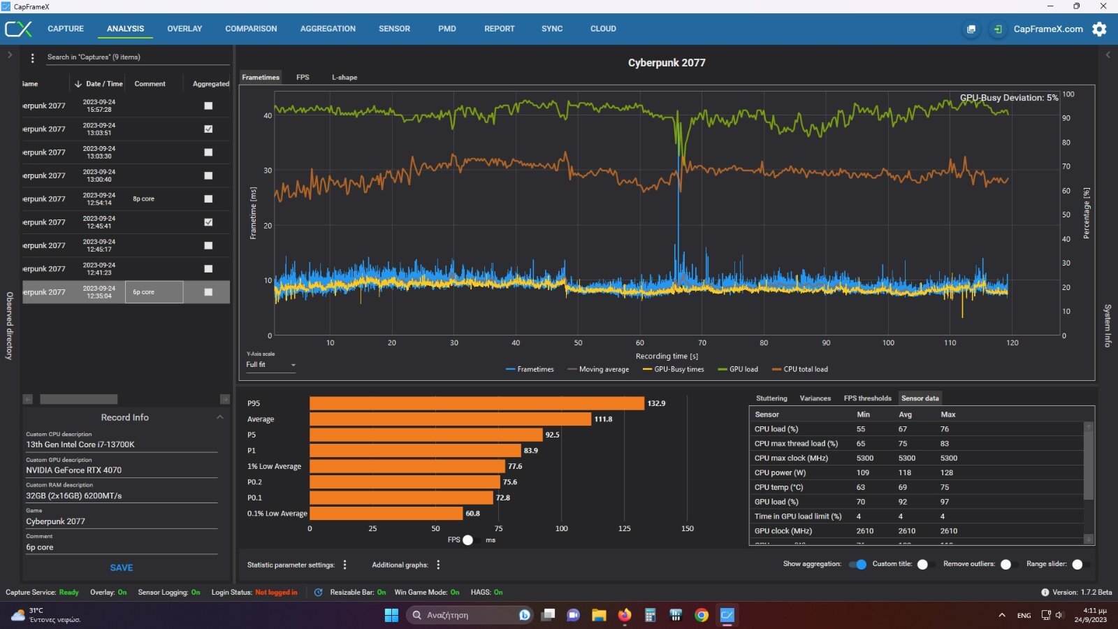Open the screenshot capture icon in header

click(x=971, y=29)
